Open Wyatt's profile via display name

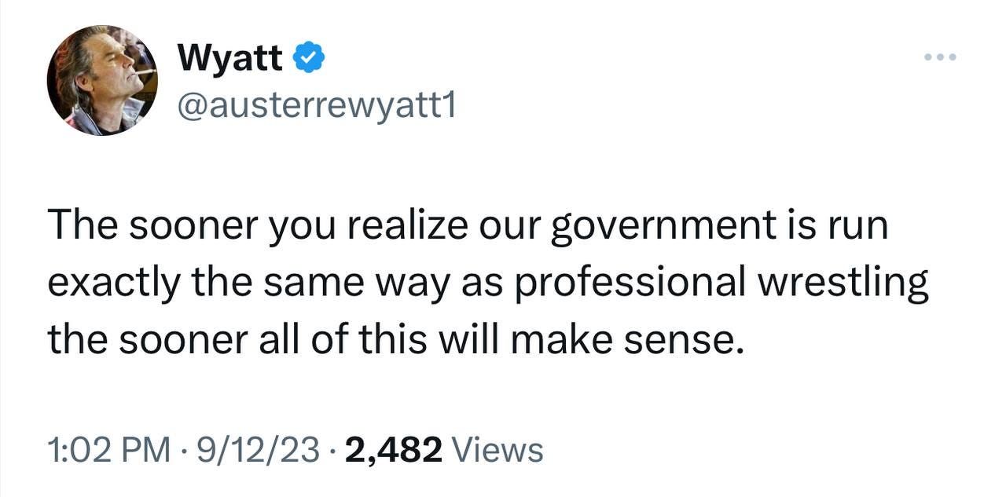[x=231, y=55]
